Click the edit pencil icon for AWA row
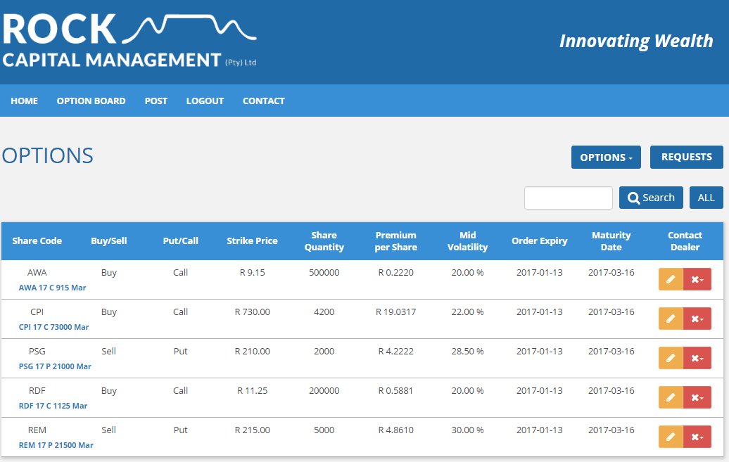This screenshot has width=729, height=462. [x=671, y=279]
